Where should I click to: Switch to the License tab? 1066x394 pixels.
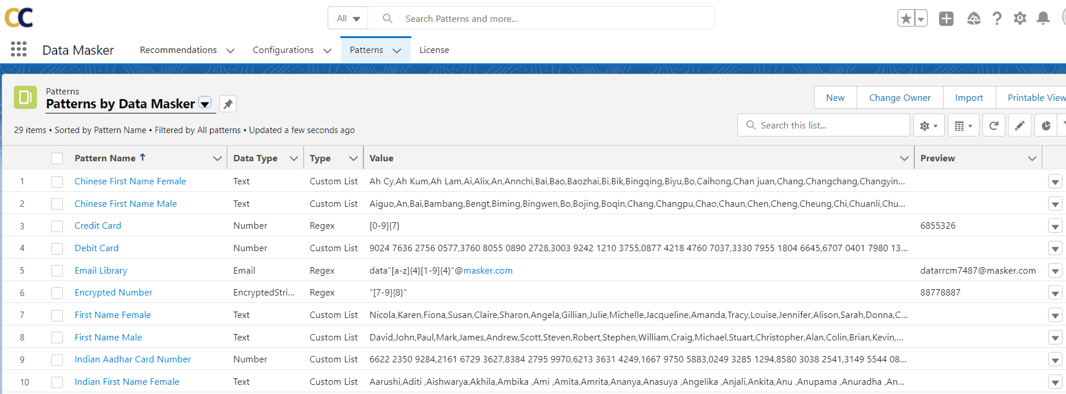click(434, 50)
